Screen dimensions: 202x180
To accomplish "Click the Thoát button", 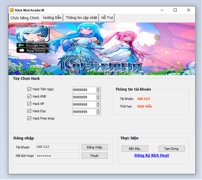I will point(94,156).
